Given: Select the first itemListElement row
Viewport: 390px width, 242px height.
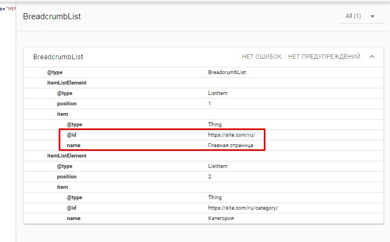Looking at the screenshot, I should pyautogui.click(x=204, y=83).
